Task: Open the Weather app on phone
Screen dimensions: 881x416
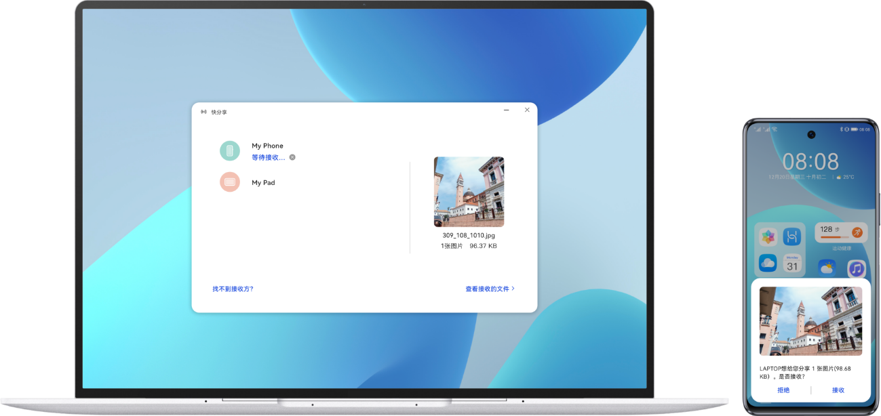Action: (x=827, y=268)
